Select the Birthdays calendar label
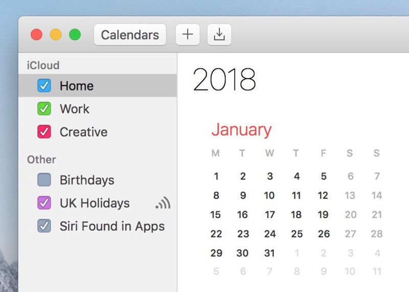The image size is (409, 292). [87, 180]
